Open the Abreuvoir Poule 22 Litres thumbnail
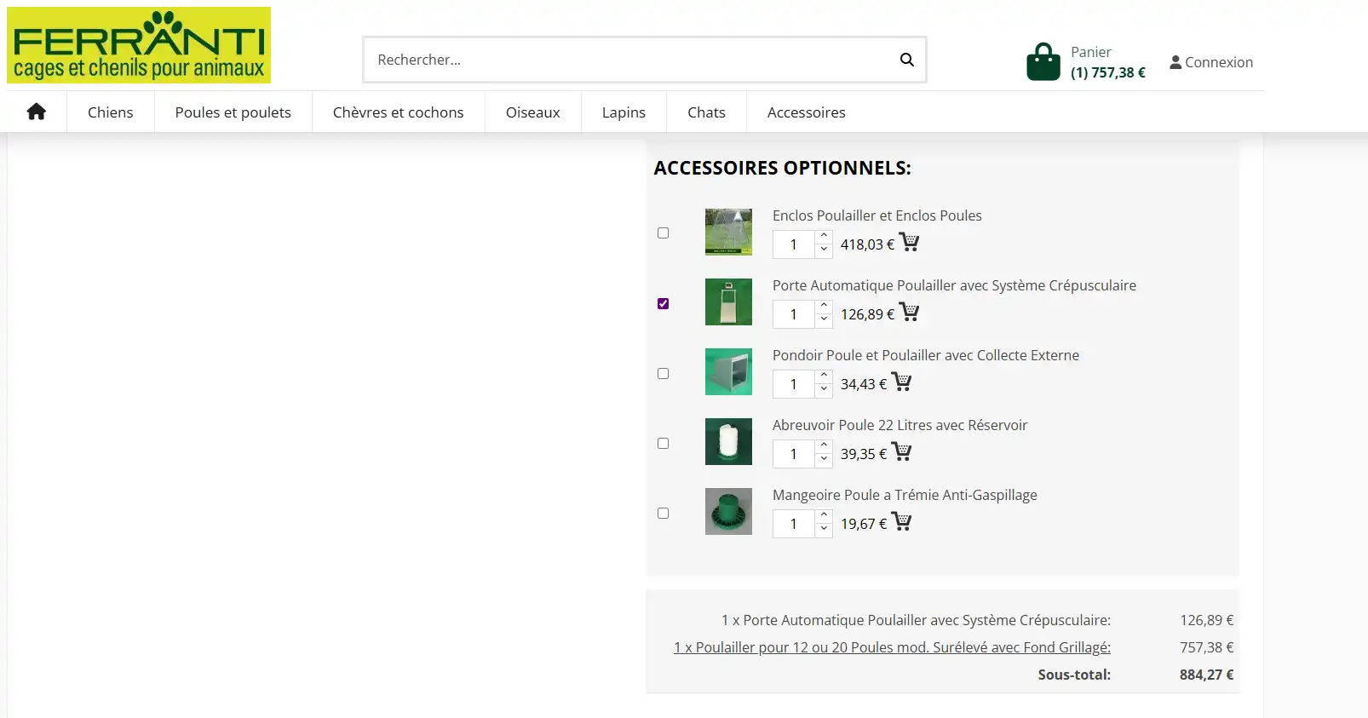 [x=728, y=441]
